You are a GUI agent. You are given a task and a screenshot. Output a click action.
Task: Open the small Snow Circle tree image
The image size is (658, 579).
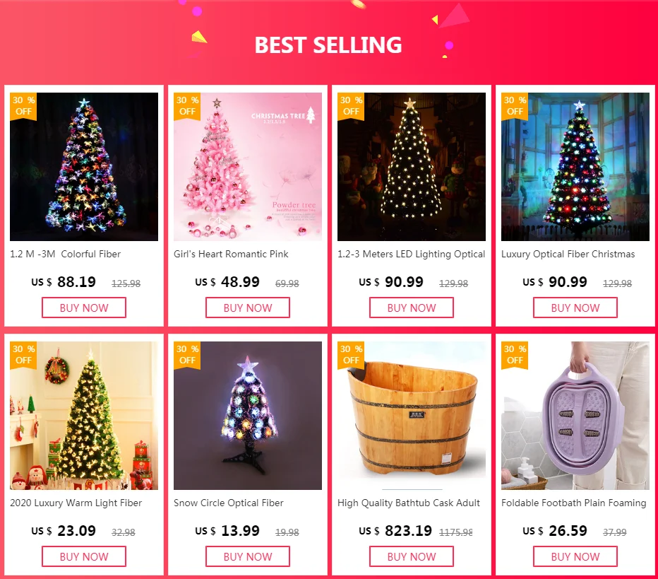[x=248, y=416]
